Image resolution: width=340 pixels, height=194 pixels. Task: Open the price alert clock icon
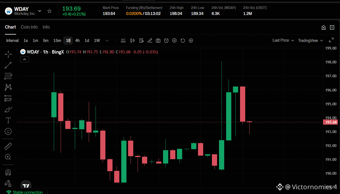(166, 41)
